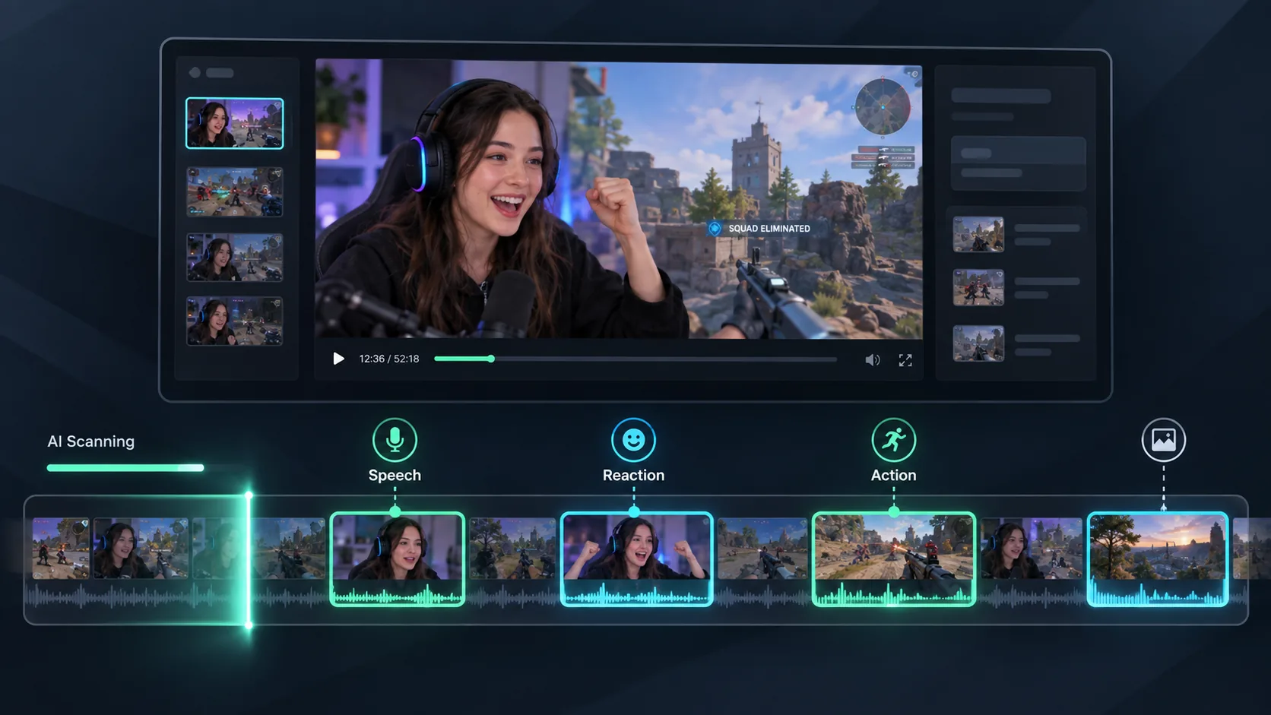Click the Reaction label text
Viewport: 1271px width, 715px height.
click(x=633, y=475)
